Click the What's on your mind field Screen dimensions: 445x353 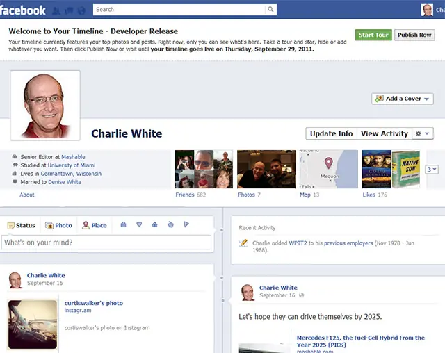pos(106,243)
